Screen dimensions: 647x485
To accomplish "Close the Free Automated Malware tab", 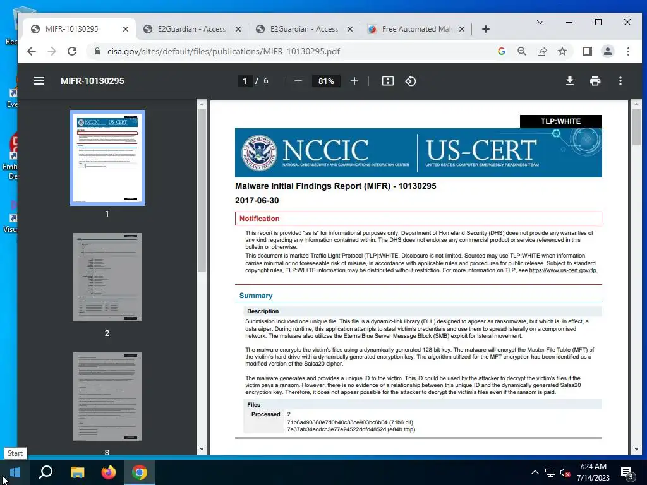I will (462, 29).
